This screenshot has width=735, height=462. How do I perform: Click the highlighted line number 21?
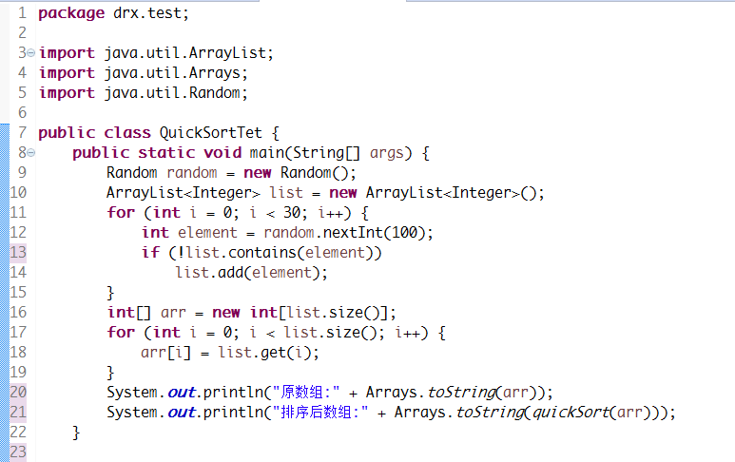[x=18, y=412]
